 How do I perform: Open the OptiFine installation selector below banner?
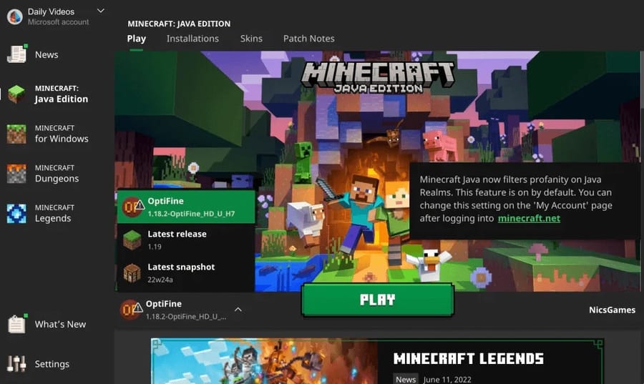tap(176, 310)
